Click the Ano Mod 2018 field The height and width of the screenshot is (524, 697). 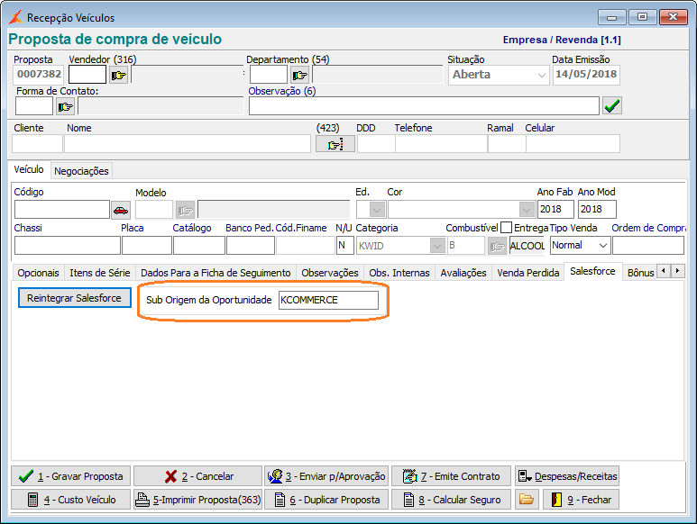597,210
